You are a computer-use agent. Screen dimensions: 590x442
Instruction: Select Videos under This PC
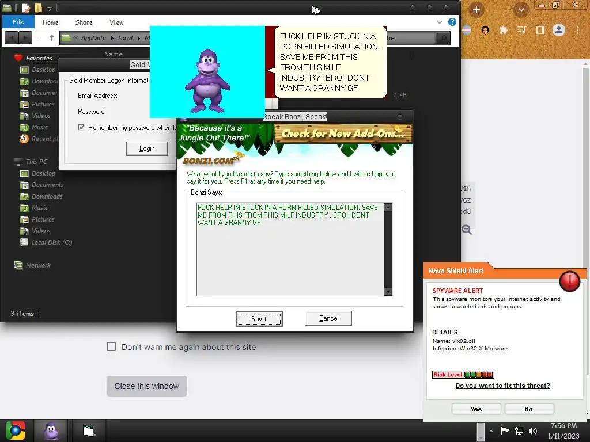click(35, 231)
